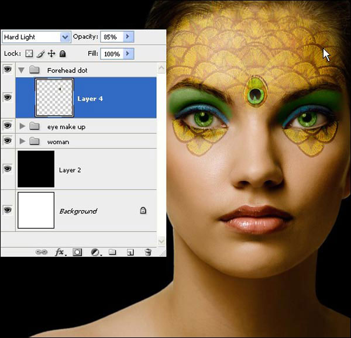Toggle lock position of layer
The width and height of the screenshot is (351, 338).
(51, 54)
